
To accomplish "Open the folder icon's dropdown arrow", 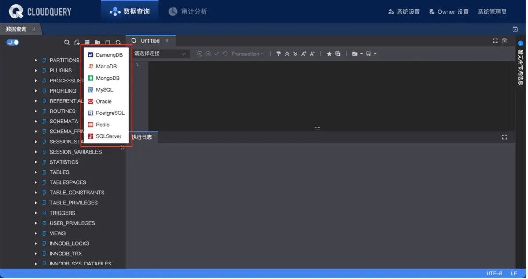I will 361,54.
